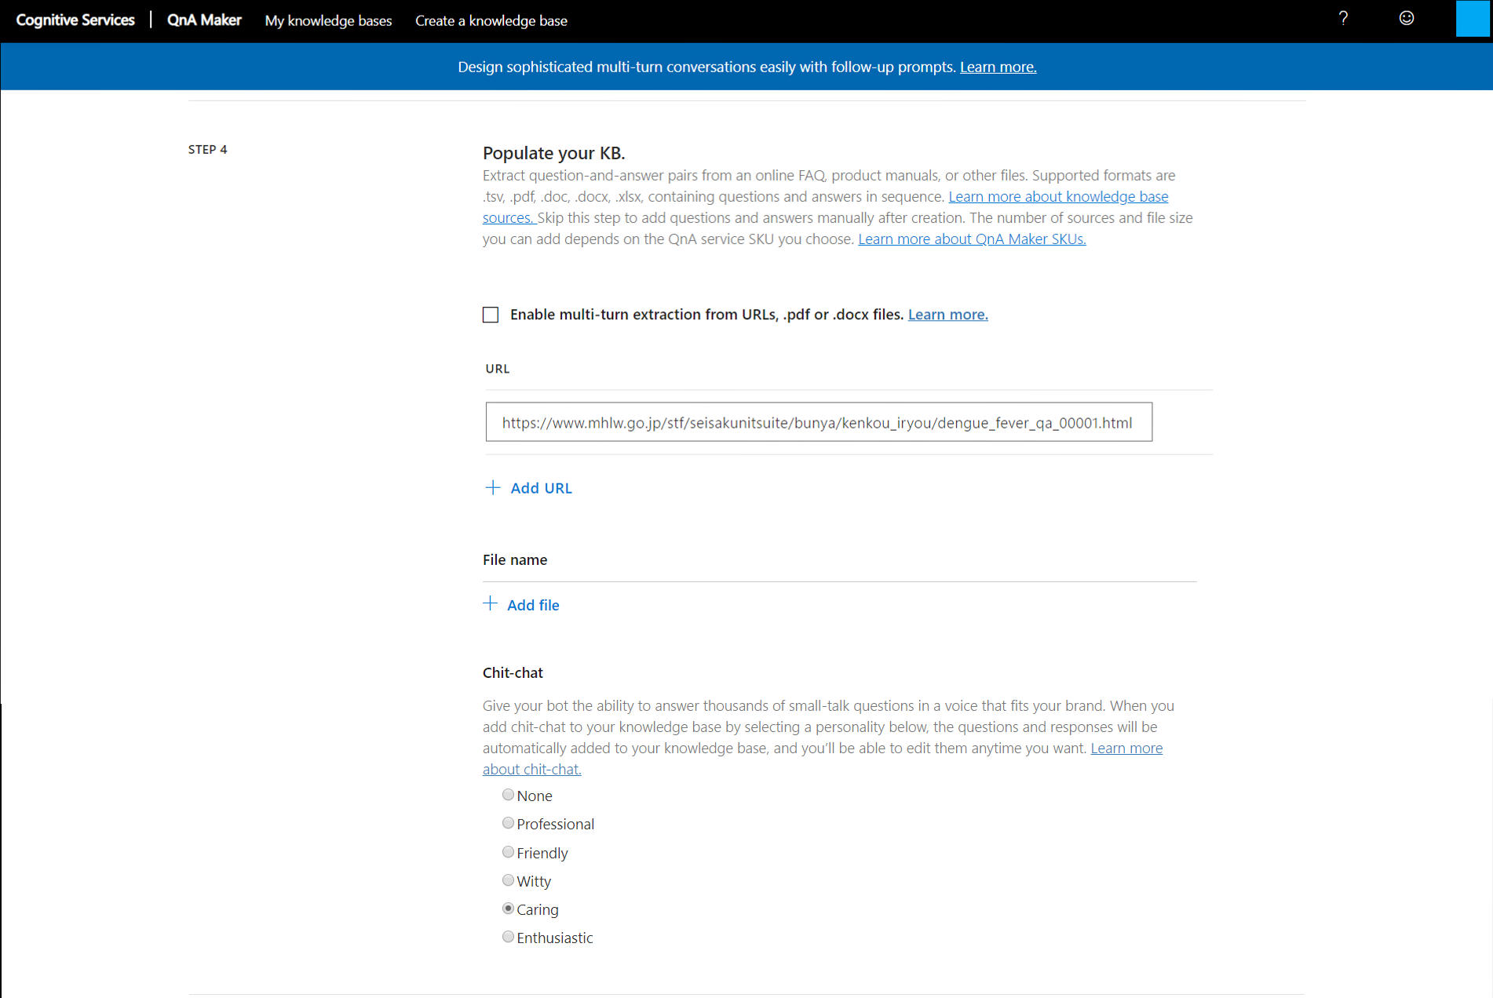Enable multi-turn extraction checkbox
The width and height of the screenshot is (1493, 998).
(491, 315)
